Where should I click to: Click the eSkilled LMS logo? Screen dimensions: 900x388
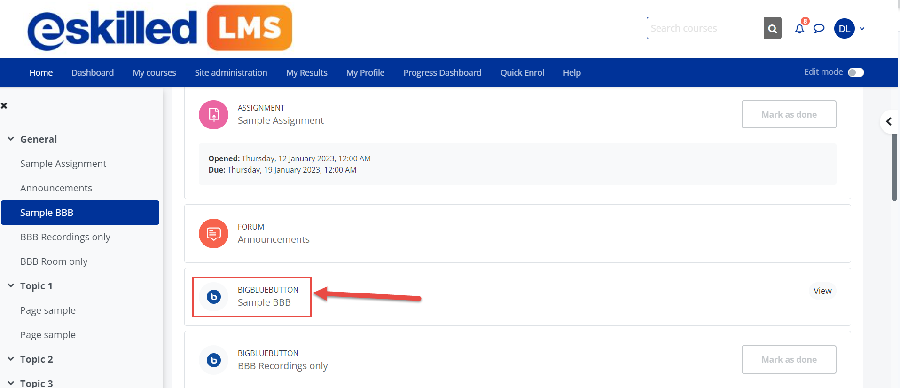tap(160, 28)
